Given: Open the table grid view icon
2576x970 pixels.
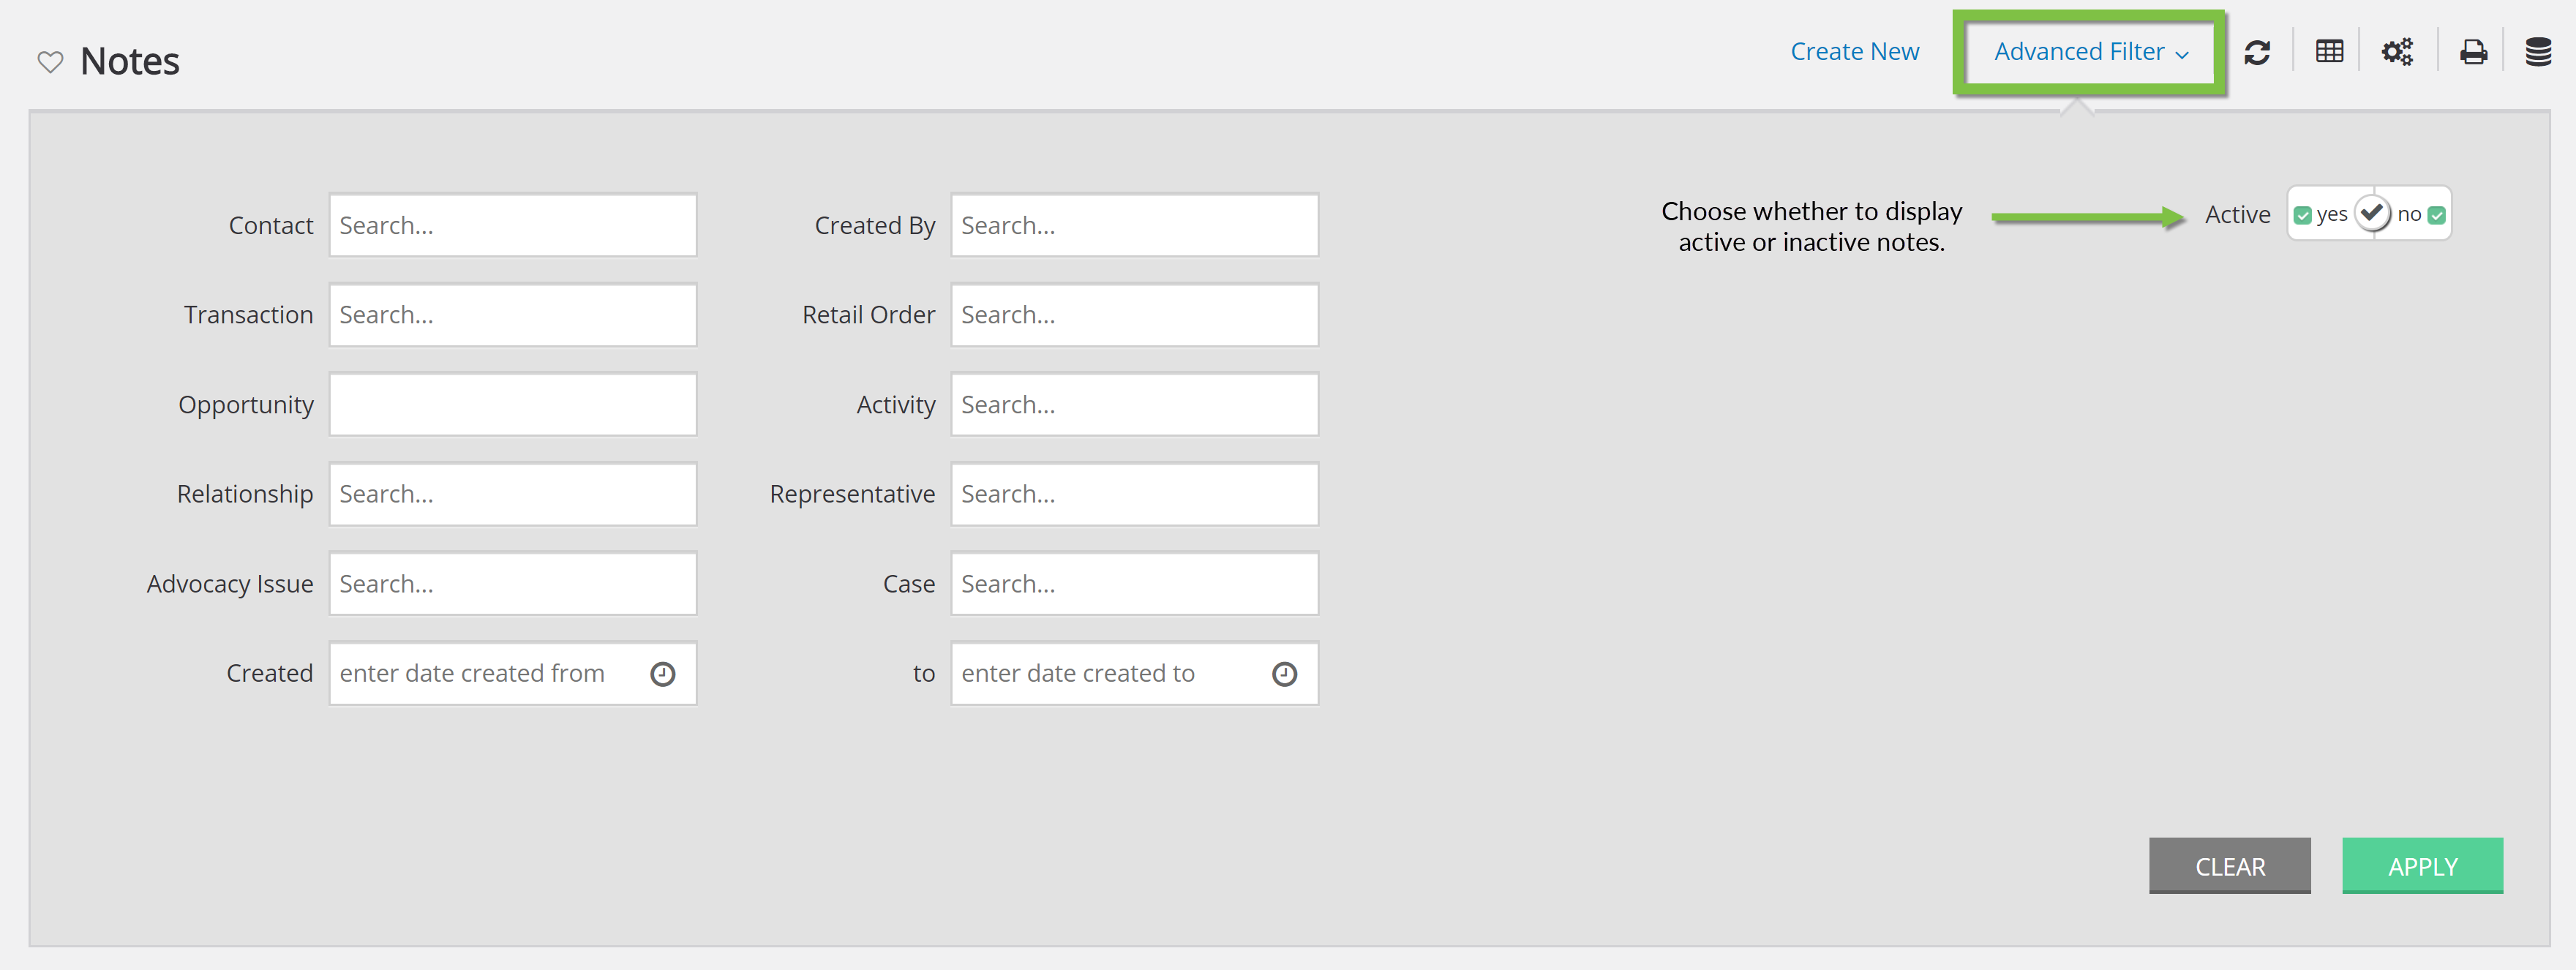Looking at the screenshot, I should tap(2329, 52).
